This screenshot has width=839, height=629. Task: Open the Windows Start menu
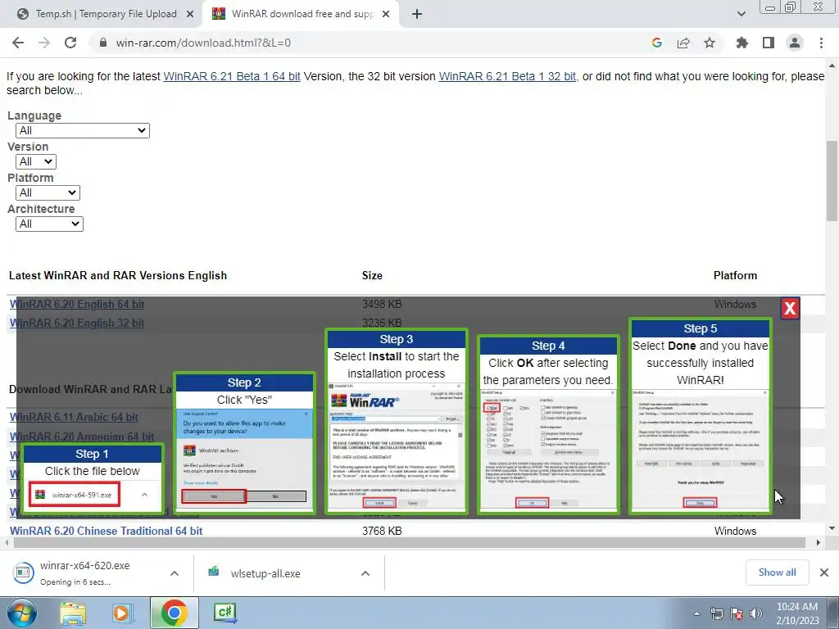tap(21, 613)
